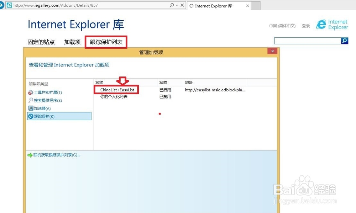
Task: Click the search magnifier in address bar
Action: coord(172,5)
